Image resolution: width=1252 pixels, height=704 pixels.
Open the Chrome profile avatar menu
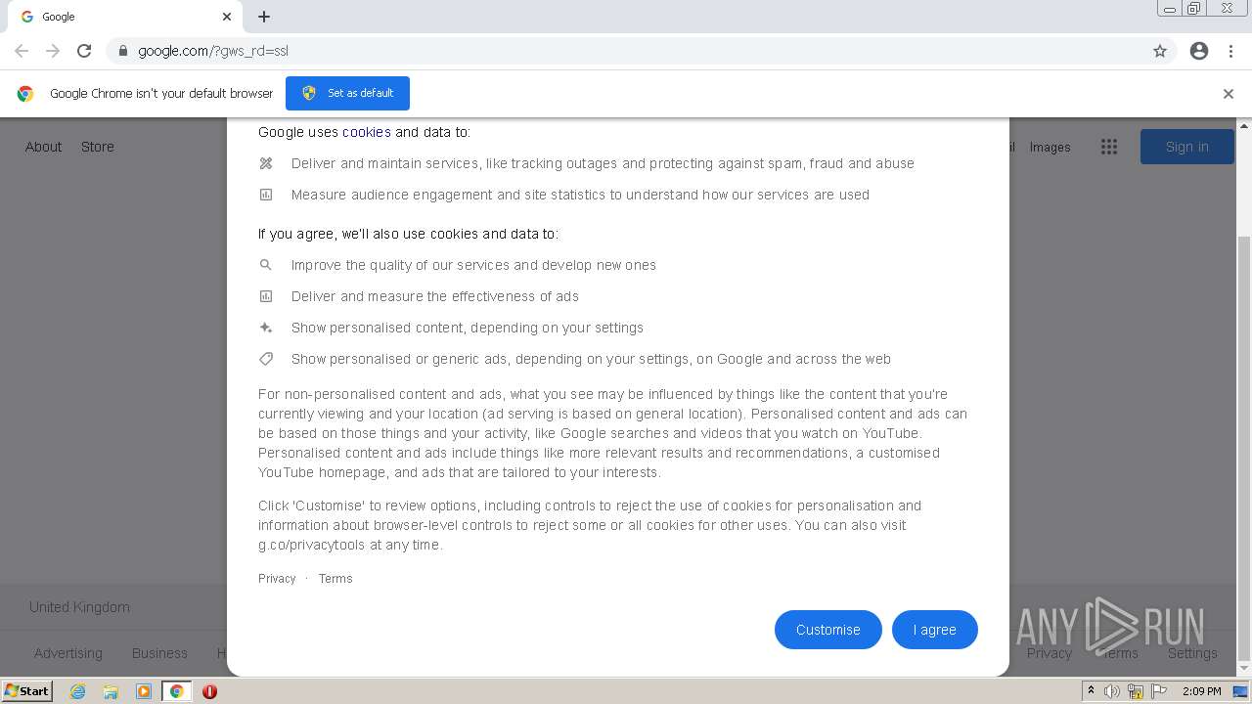(1199, 51)
